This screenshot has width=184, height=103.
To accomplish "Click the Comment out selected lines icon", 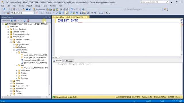I will [x=92, y=13].
